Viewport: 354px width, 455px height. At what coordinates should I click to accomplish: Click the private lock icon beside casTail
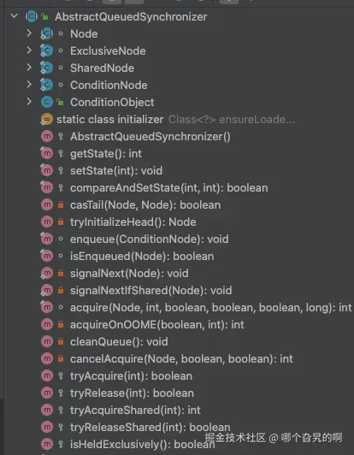tap(61, 204)
